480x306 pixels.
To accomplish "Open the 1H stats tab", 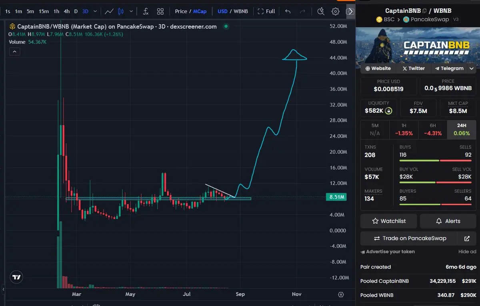I will pyautogui.click(x=404, y=129).
